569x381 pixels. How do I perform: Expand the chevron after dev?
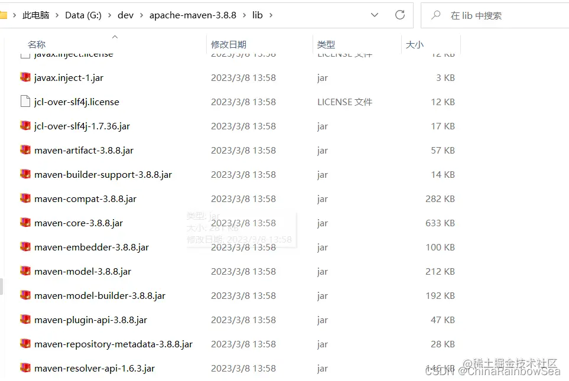(x=142, y=15)
